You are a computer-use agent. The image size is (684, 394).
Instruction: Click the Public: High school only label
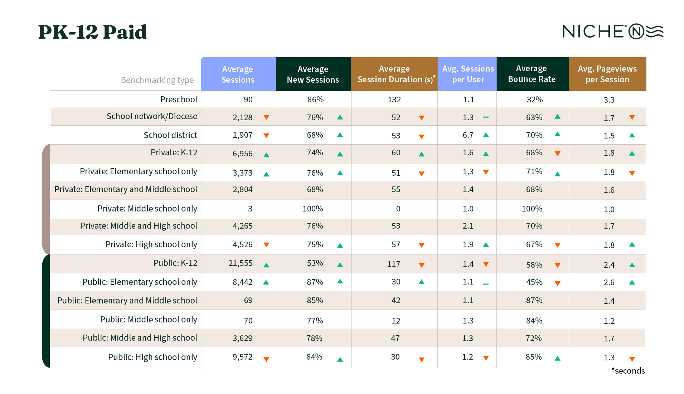153,357
